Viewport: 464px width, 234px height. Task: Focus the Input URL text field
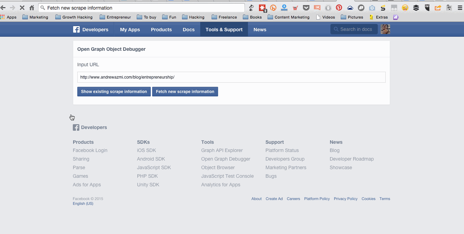pos(231,77)
